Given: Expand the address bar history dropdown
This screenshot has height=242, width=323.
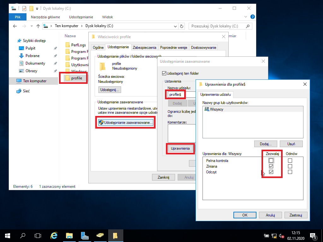Looking at the screenshot, I should (175, 26).
